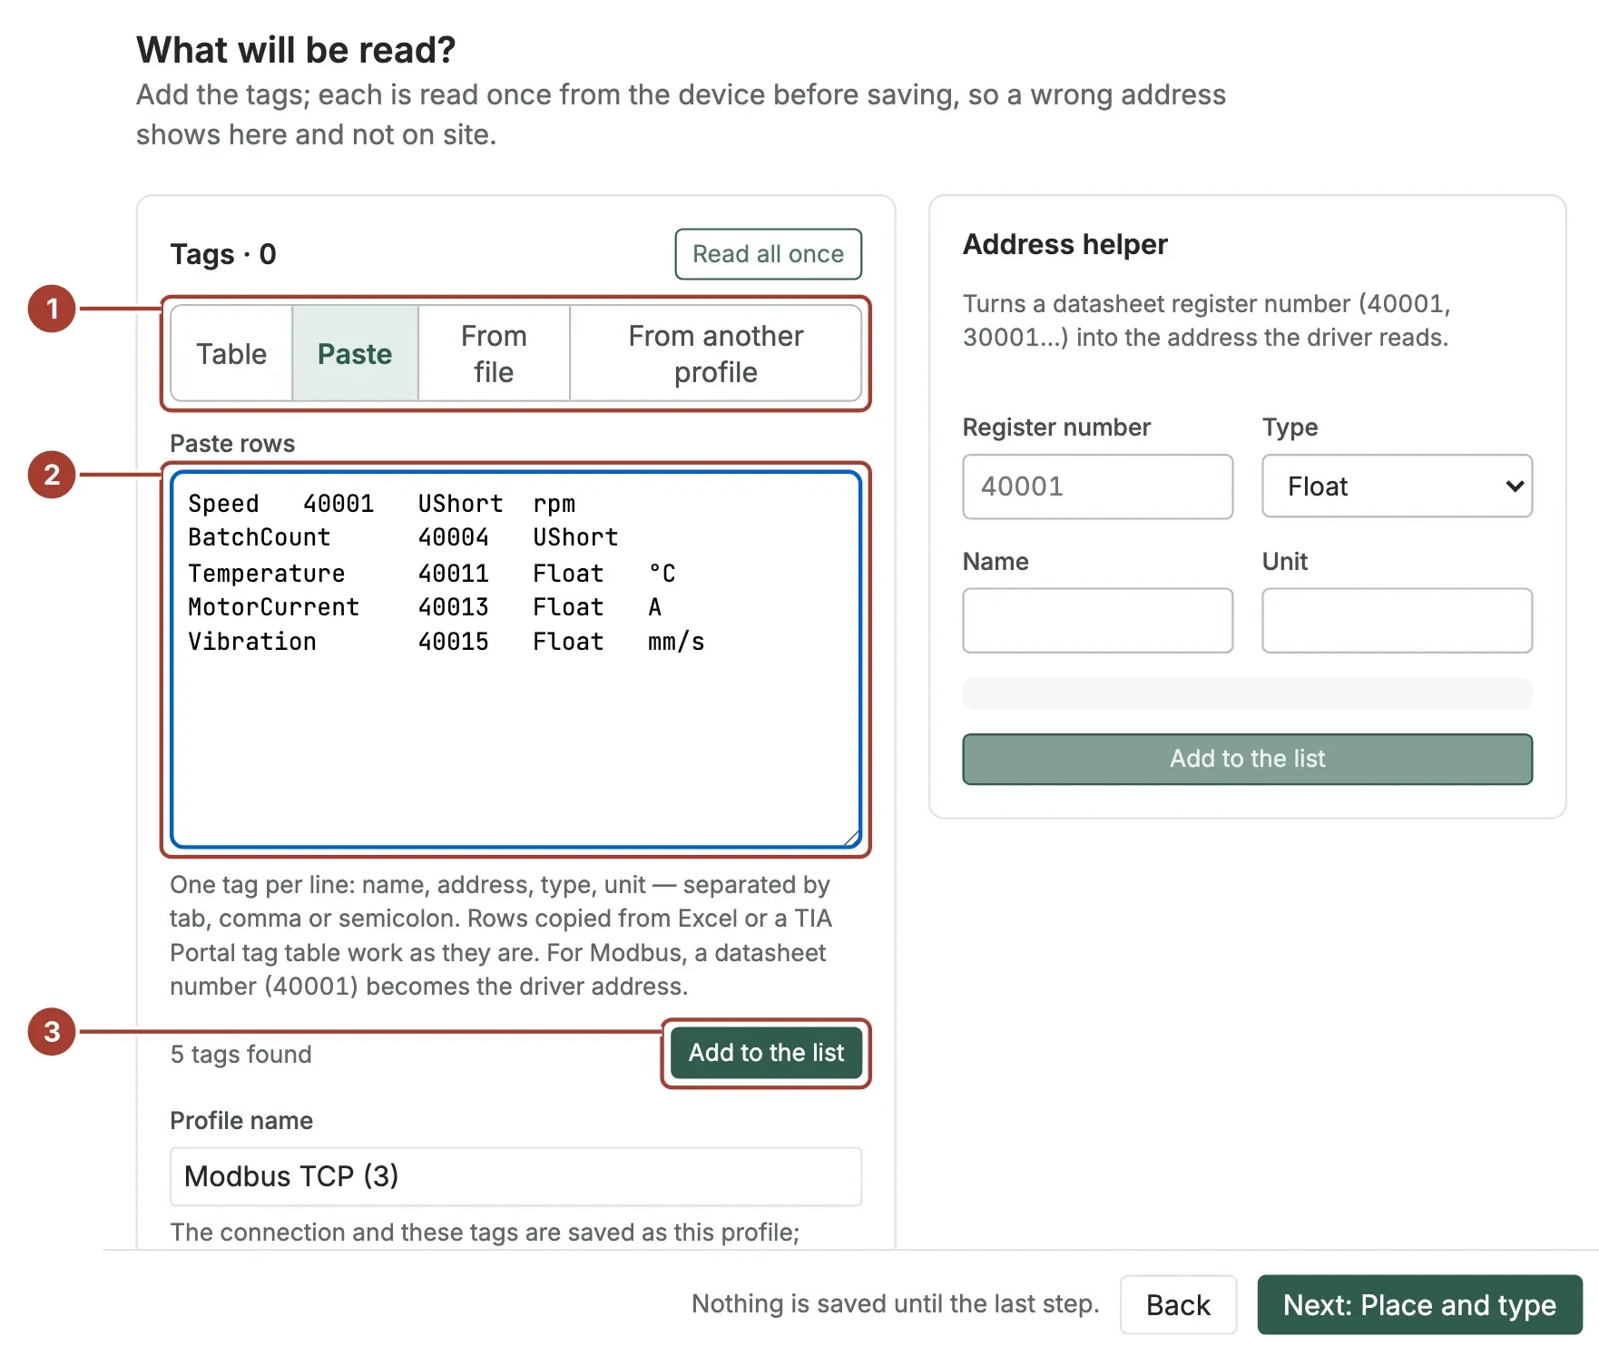Click the 'Vibration' row in pasted text
The width and height of the screenshot is (1599, 1346).
446,642
